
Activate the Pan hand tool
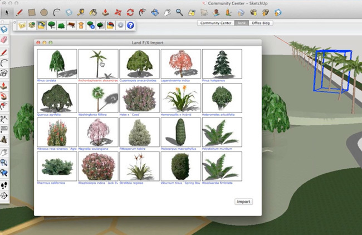pyautogui.click(x=167, y=11)
